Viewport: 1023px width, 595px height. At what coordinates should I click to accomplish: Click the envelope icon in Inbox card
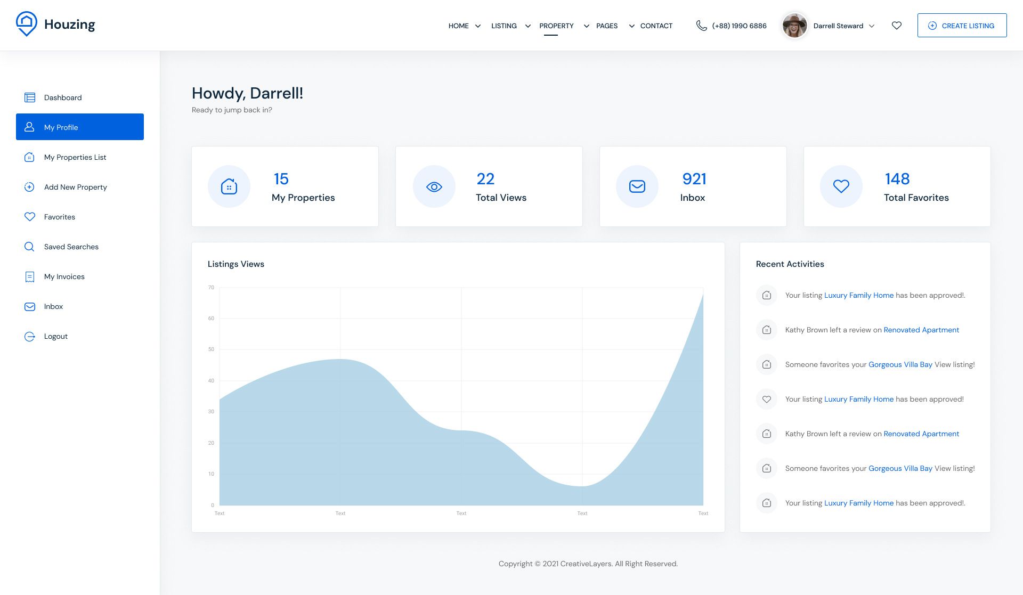pyautogui.click(x=637, y=186)
